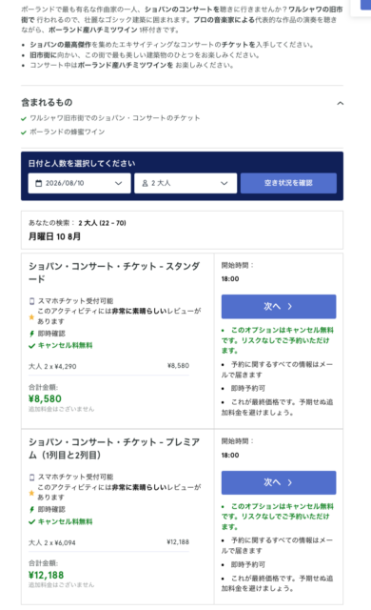
Task: Click checkmark beside ワルシャワ旧市街でのショパン・コンサートのチケット
Action: (24, 118)
